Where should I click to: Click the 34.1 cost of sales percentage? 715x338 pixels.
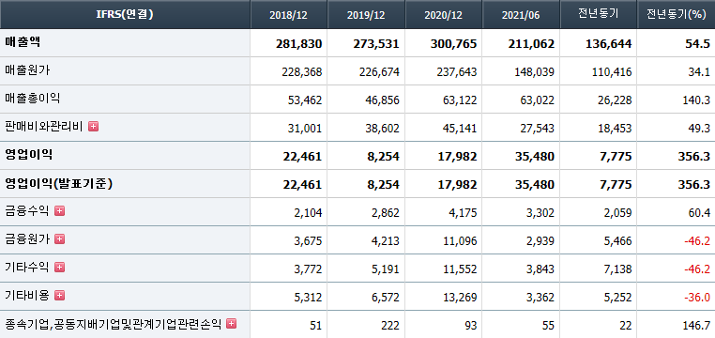click(x=700, y=72)
